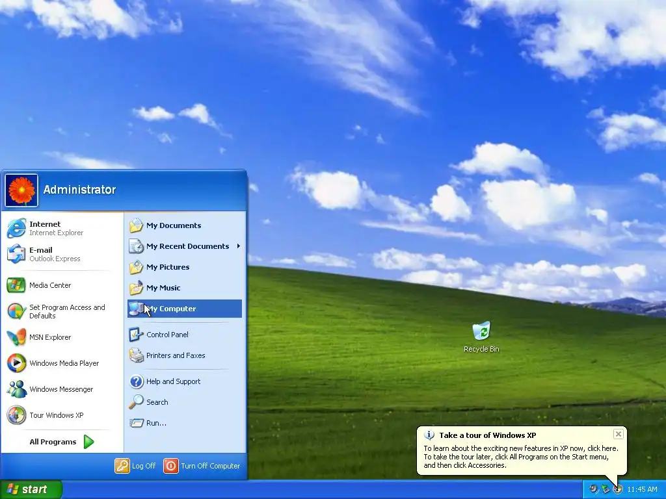Image resolution: width=666 pixels, height=499 pixels.
Task: Click the Recycle Bin label text
Action: pyautogui.click(x=481, y=349)
